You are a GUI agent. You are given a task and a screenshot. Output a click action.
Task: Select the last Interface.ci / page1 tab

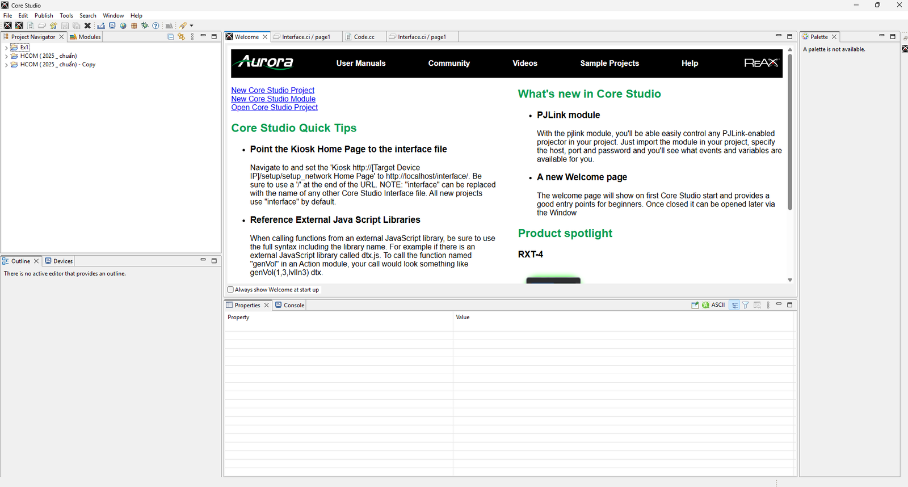click(x=422, y=37)
